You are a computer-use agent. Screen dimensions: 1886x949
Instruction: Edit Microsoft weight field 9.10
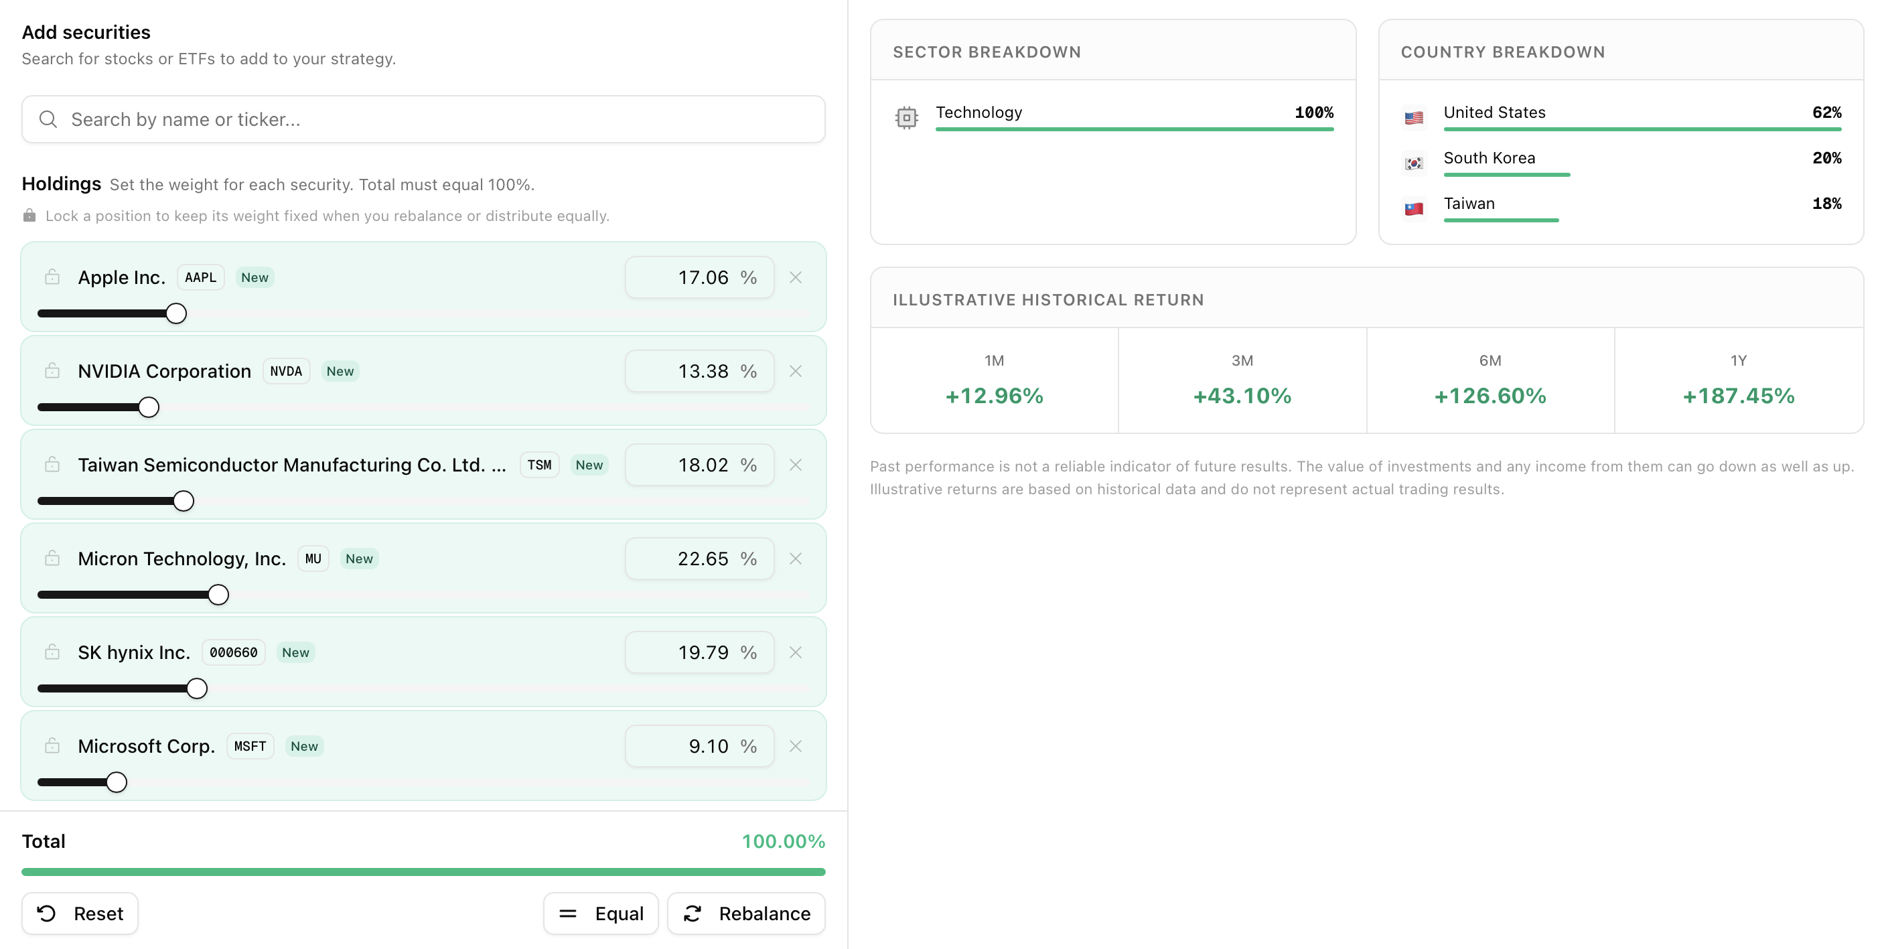click(700, 746)
